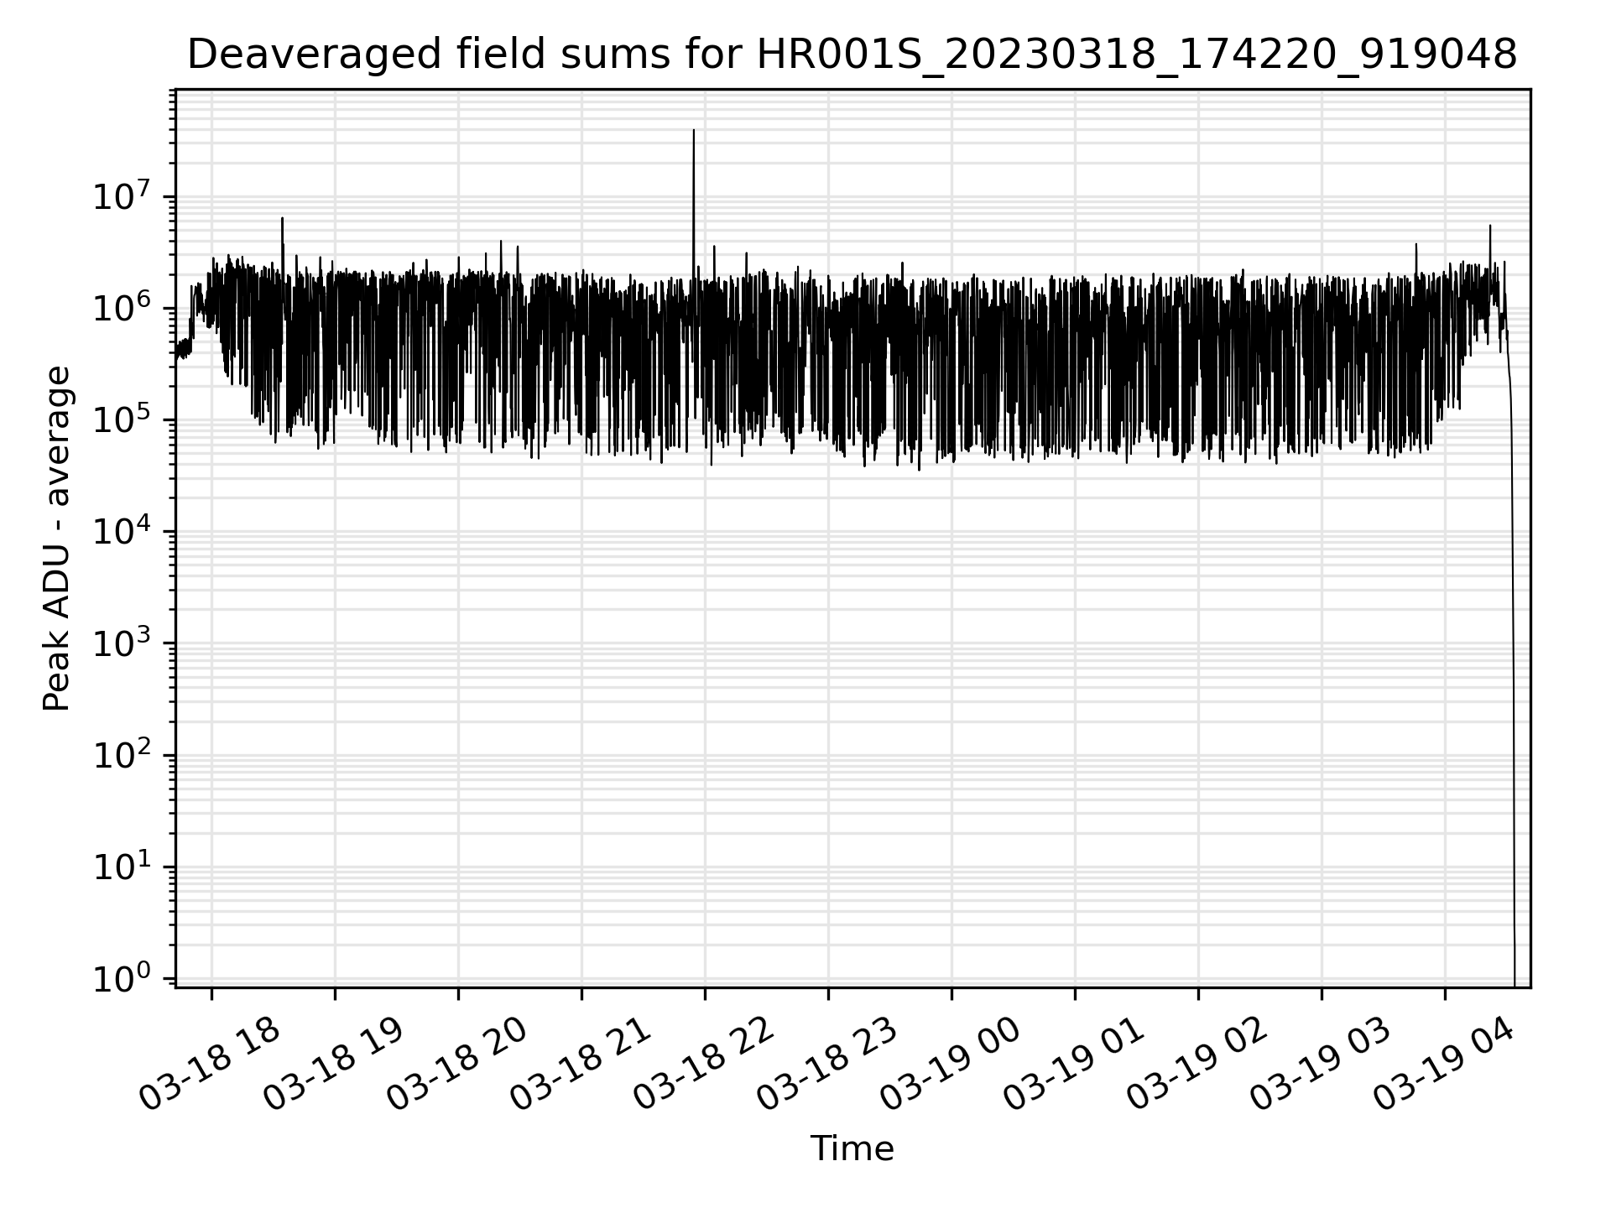Click the y tick label 10^4
The width and height of the screenshot is (1611, 1208).
click(123, 531)
